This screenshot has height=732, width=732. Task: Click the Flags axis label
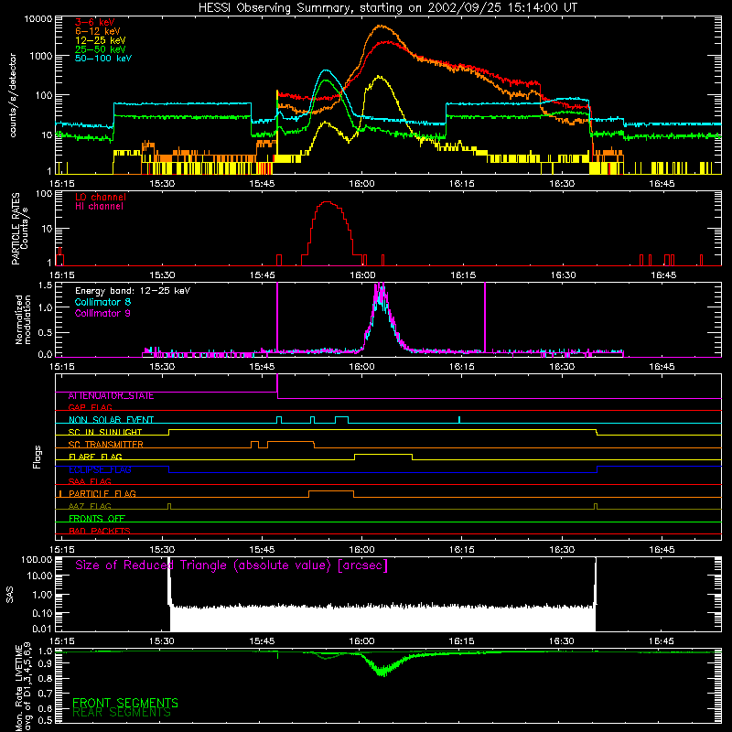[38, 457]
